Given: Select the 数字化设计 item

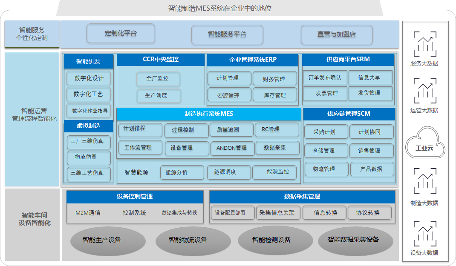Looking at the screenshot, I should [89, 79].
